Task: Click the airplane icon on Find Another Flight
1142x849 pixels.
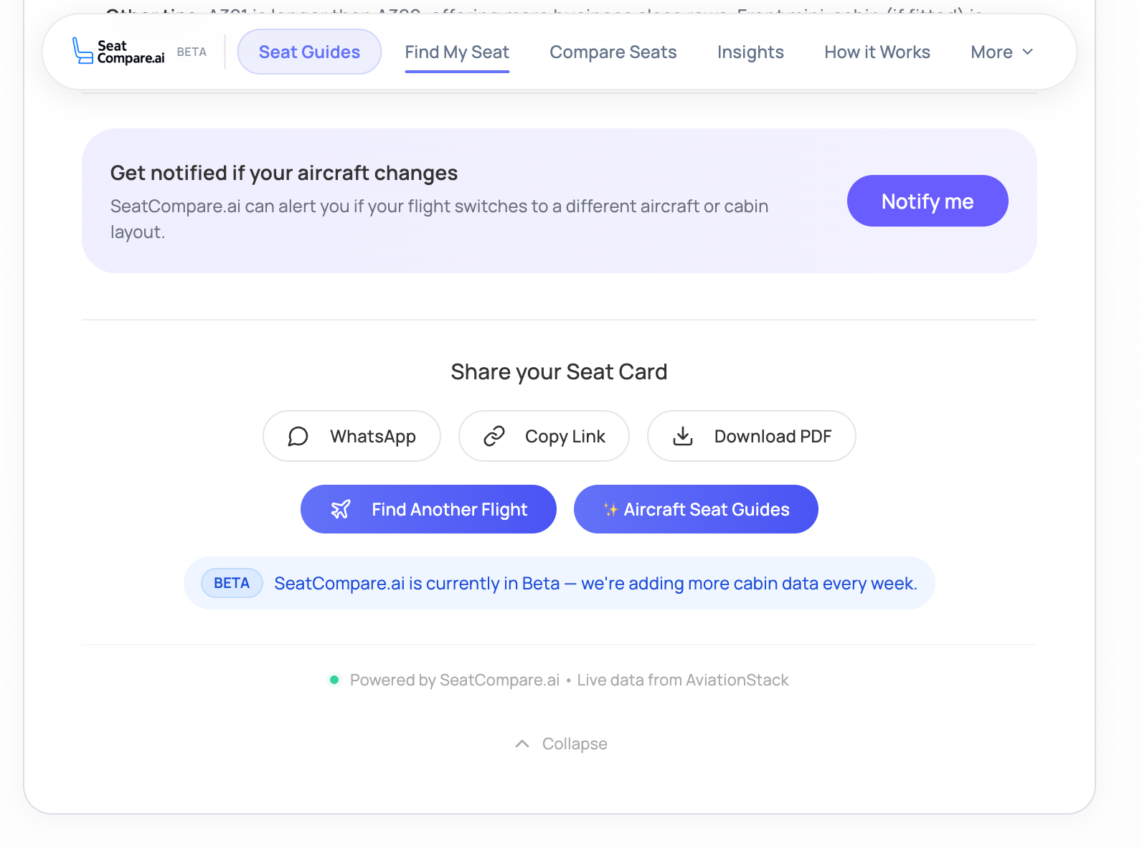Action: coord(341,509)
